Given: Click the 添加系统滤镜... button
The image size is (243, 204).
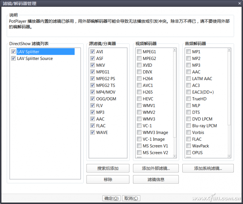Looking at the screenshot, I should coord(208,168).
